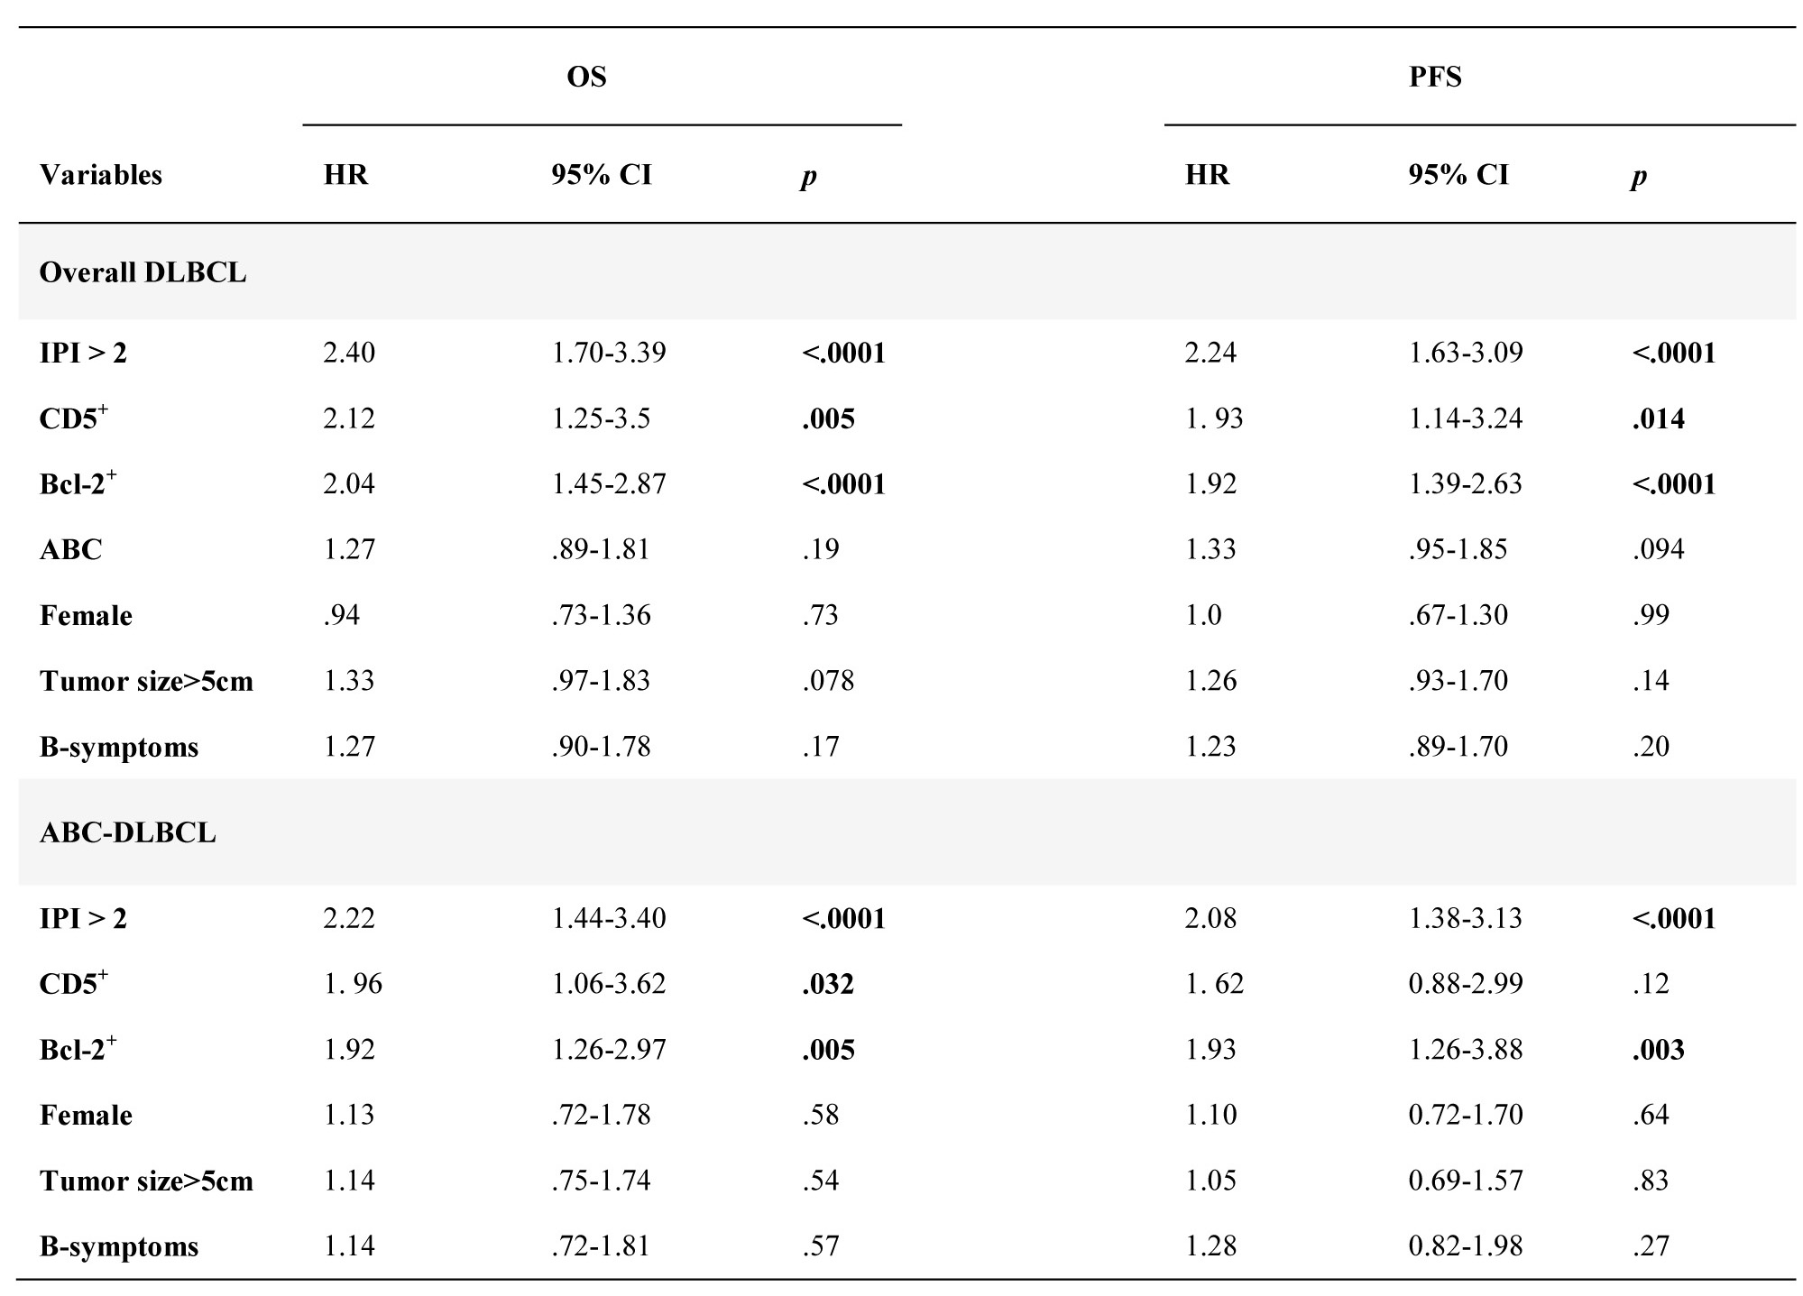Click the "PFS" column group header
This screenshot has width=1803, height=1296.
(1435, 78)
